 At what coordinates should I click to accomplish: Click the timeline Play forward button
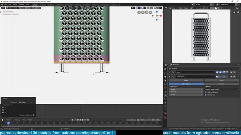click(x=83, y=120)
